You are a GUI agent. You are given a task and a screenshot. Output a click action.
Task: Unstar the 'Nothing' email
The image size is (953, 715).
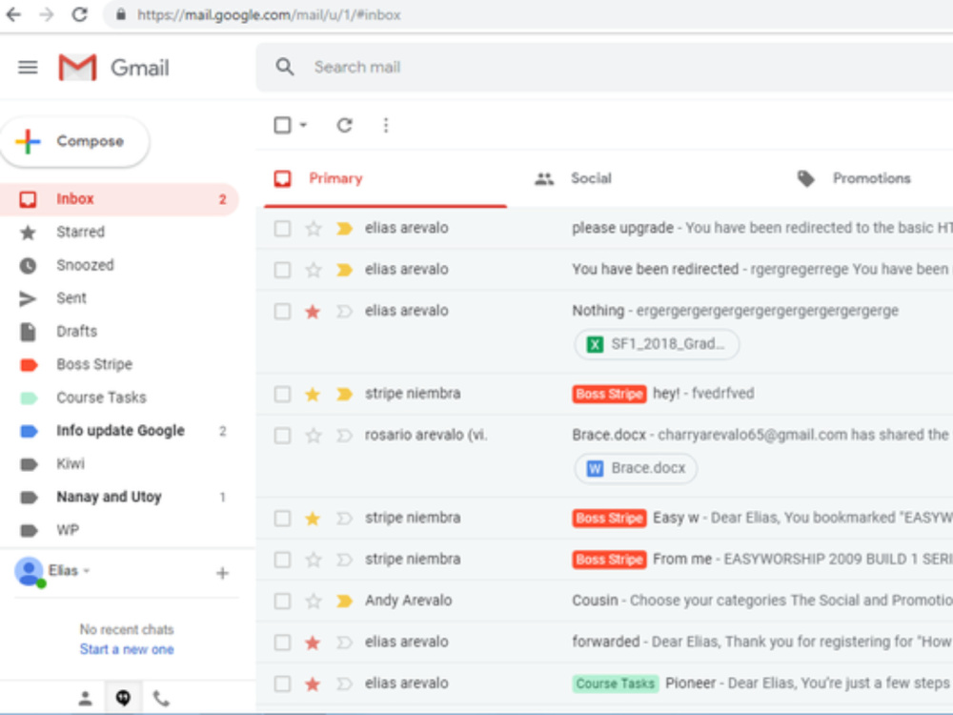pos(313,312)
